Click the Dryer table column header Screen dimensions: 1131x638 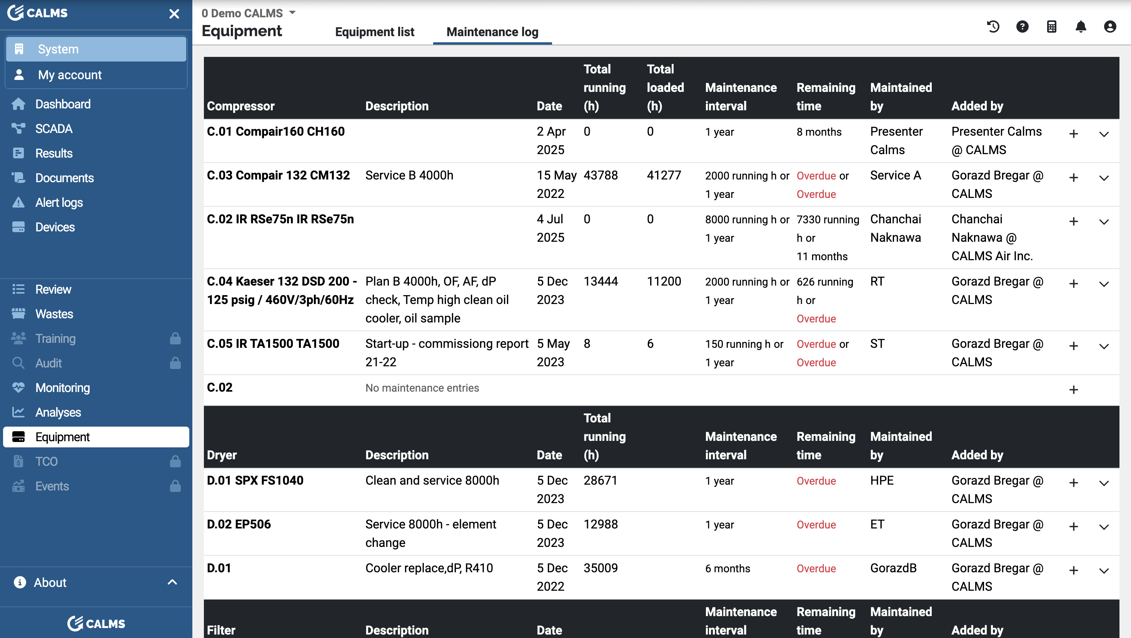coord(222,455)
